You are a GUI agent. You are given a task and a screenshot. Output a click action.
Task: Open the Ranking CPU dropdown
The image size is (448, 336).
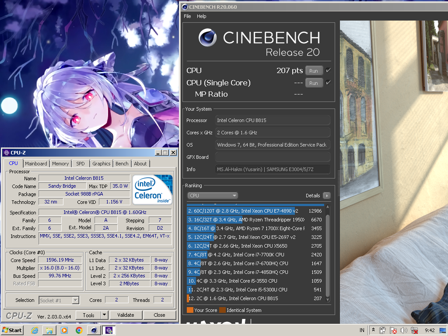(x=212, y=196)
